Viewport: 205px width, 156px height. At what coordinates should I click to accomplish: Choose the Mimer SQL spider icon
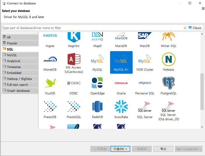pos(168,40)
